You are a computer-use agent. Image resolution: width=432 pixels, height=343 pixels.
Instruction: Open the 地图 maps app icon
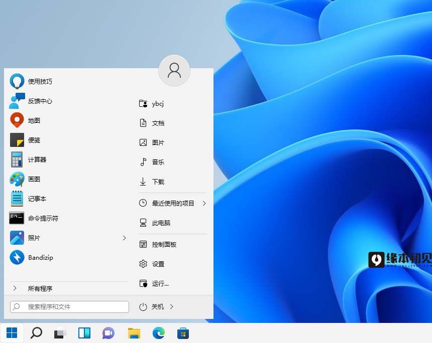tap(17, 120)
